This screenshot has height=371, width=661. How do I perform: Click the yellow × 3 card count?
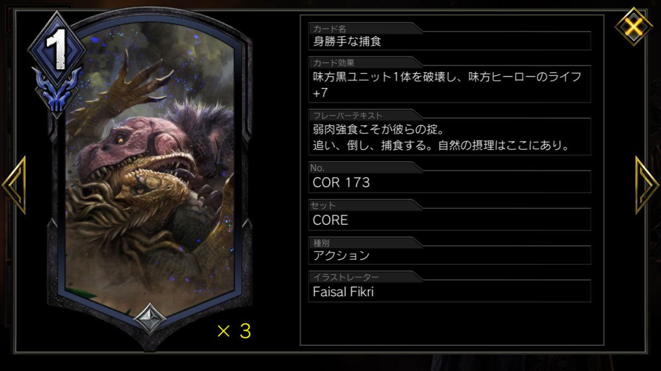click(x=234, y=331)
